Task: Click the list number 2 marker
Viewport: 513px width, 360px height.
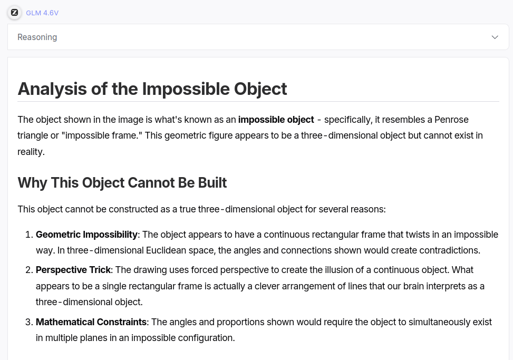Action: 29,270
